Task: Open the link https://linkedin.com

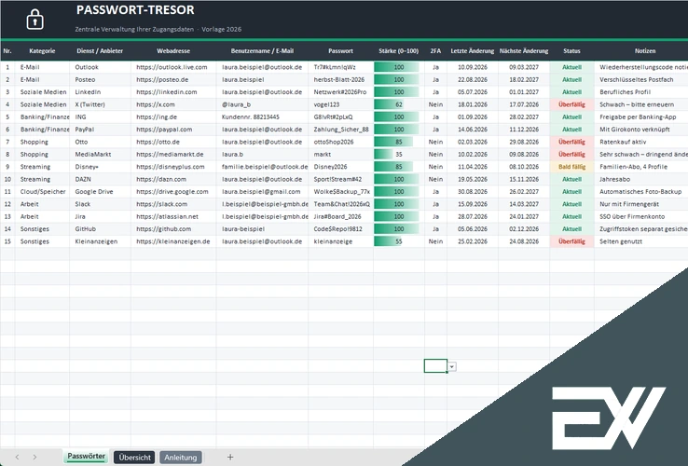Action: (166, 92)
